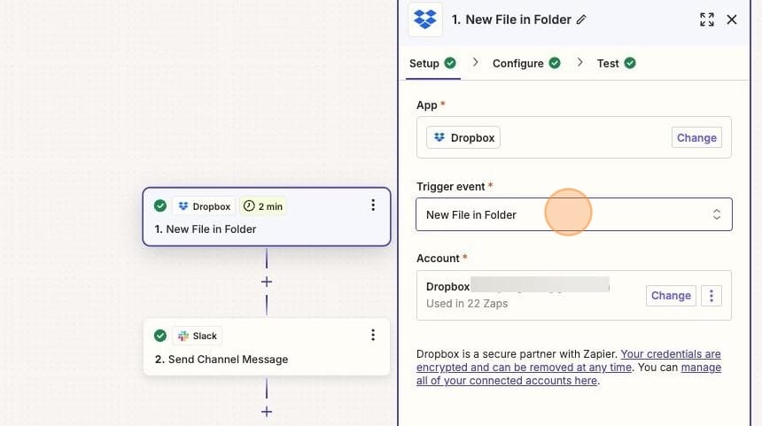Click the green check next to Setup

pyautogui.click(x=450, y=63)
